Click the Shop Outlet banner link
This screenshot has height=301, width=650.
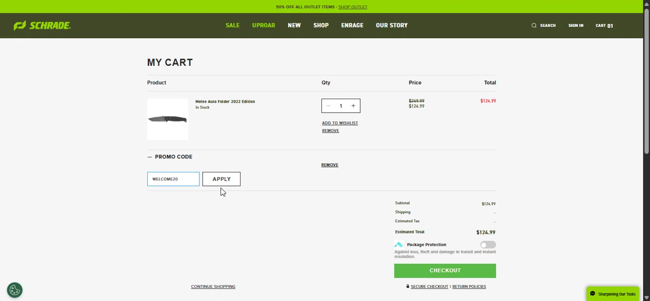click(353, 7)
